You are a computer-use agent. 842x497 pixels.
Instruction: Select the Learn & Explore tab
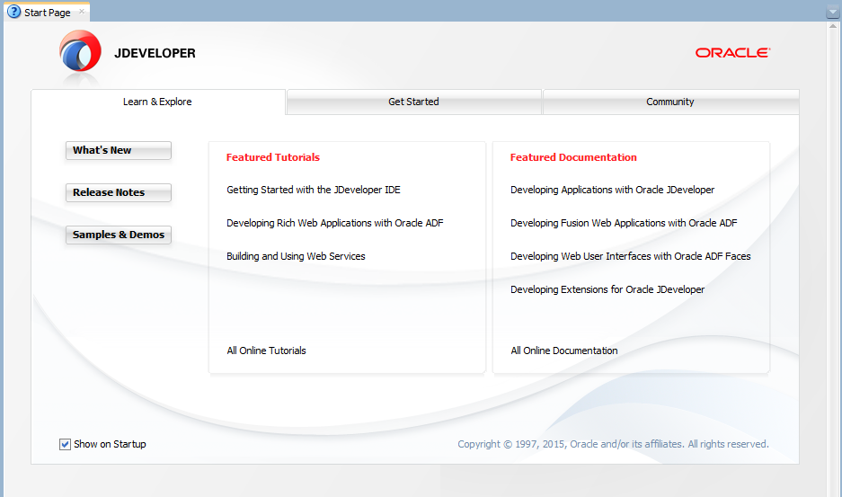coord(158,102)
